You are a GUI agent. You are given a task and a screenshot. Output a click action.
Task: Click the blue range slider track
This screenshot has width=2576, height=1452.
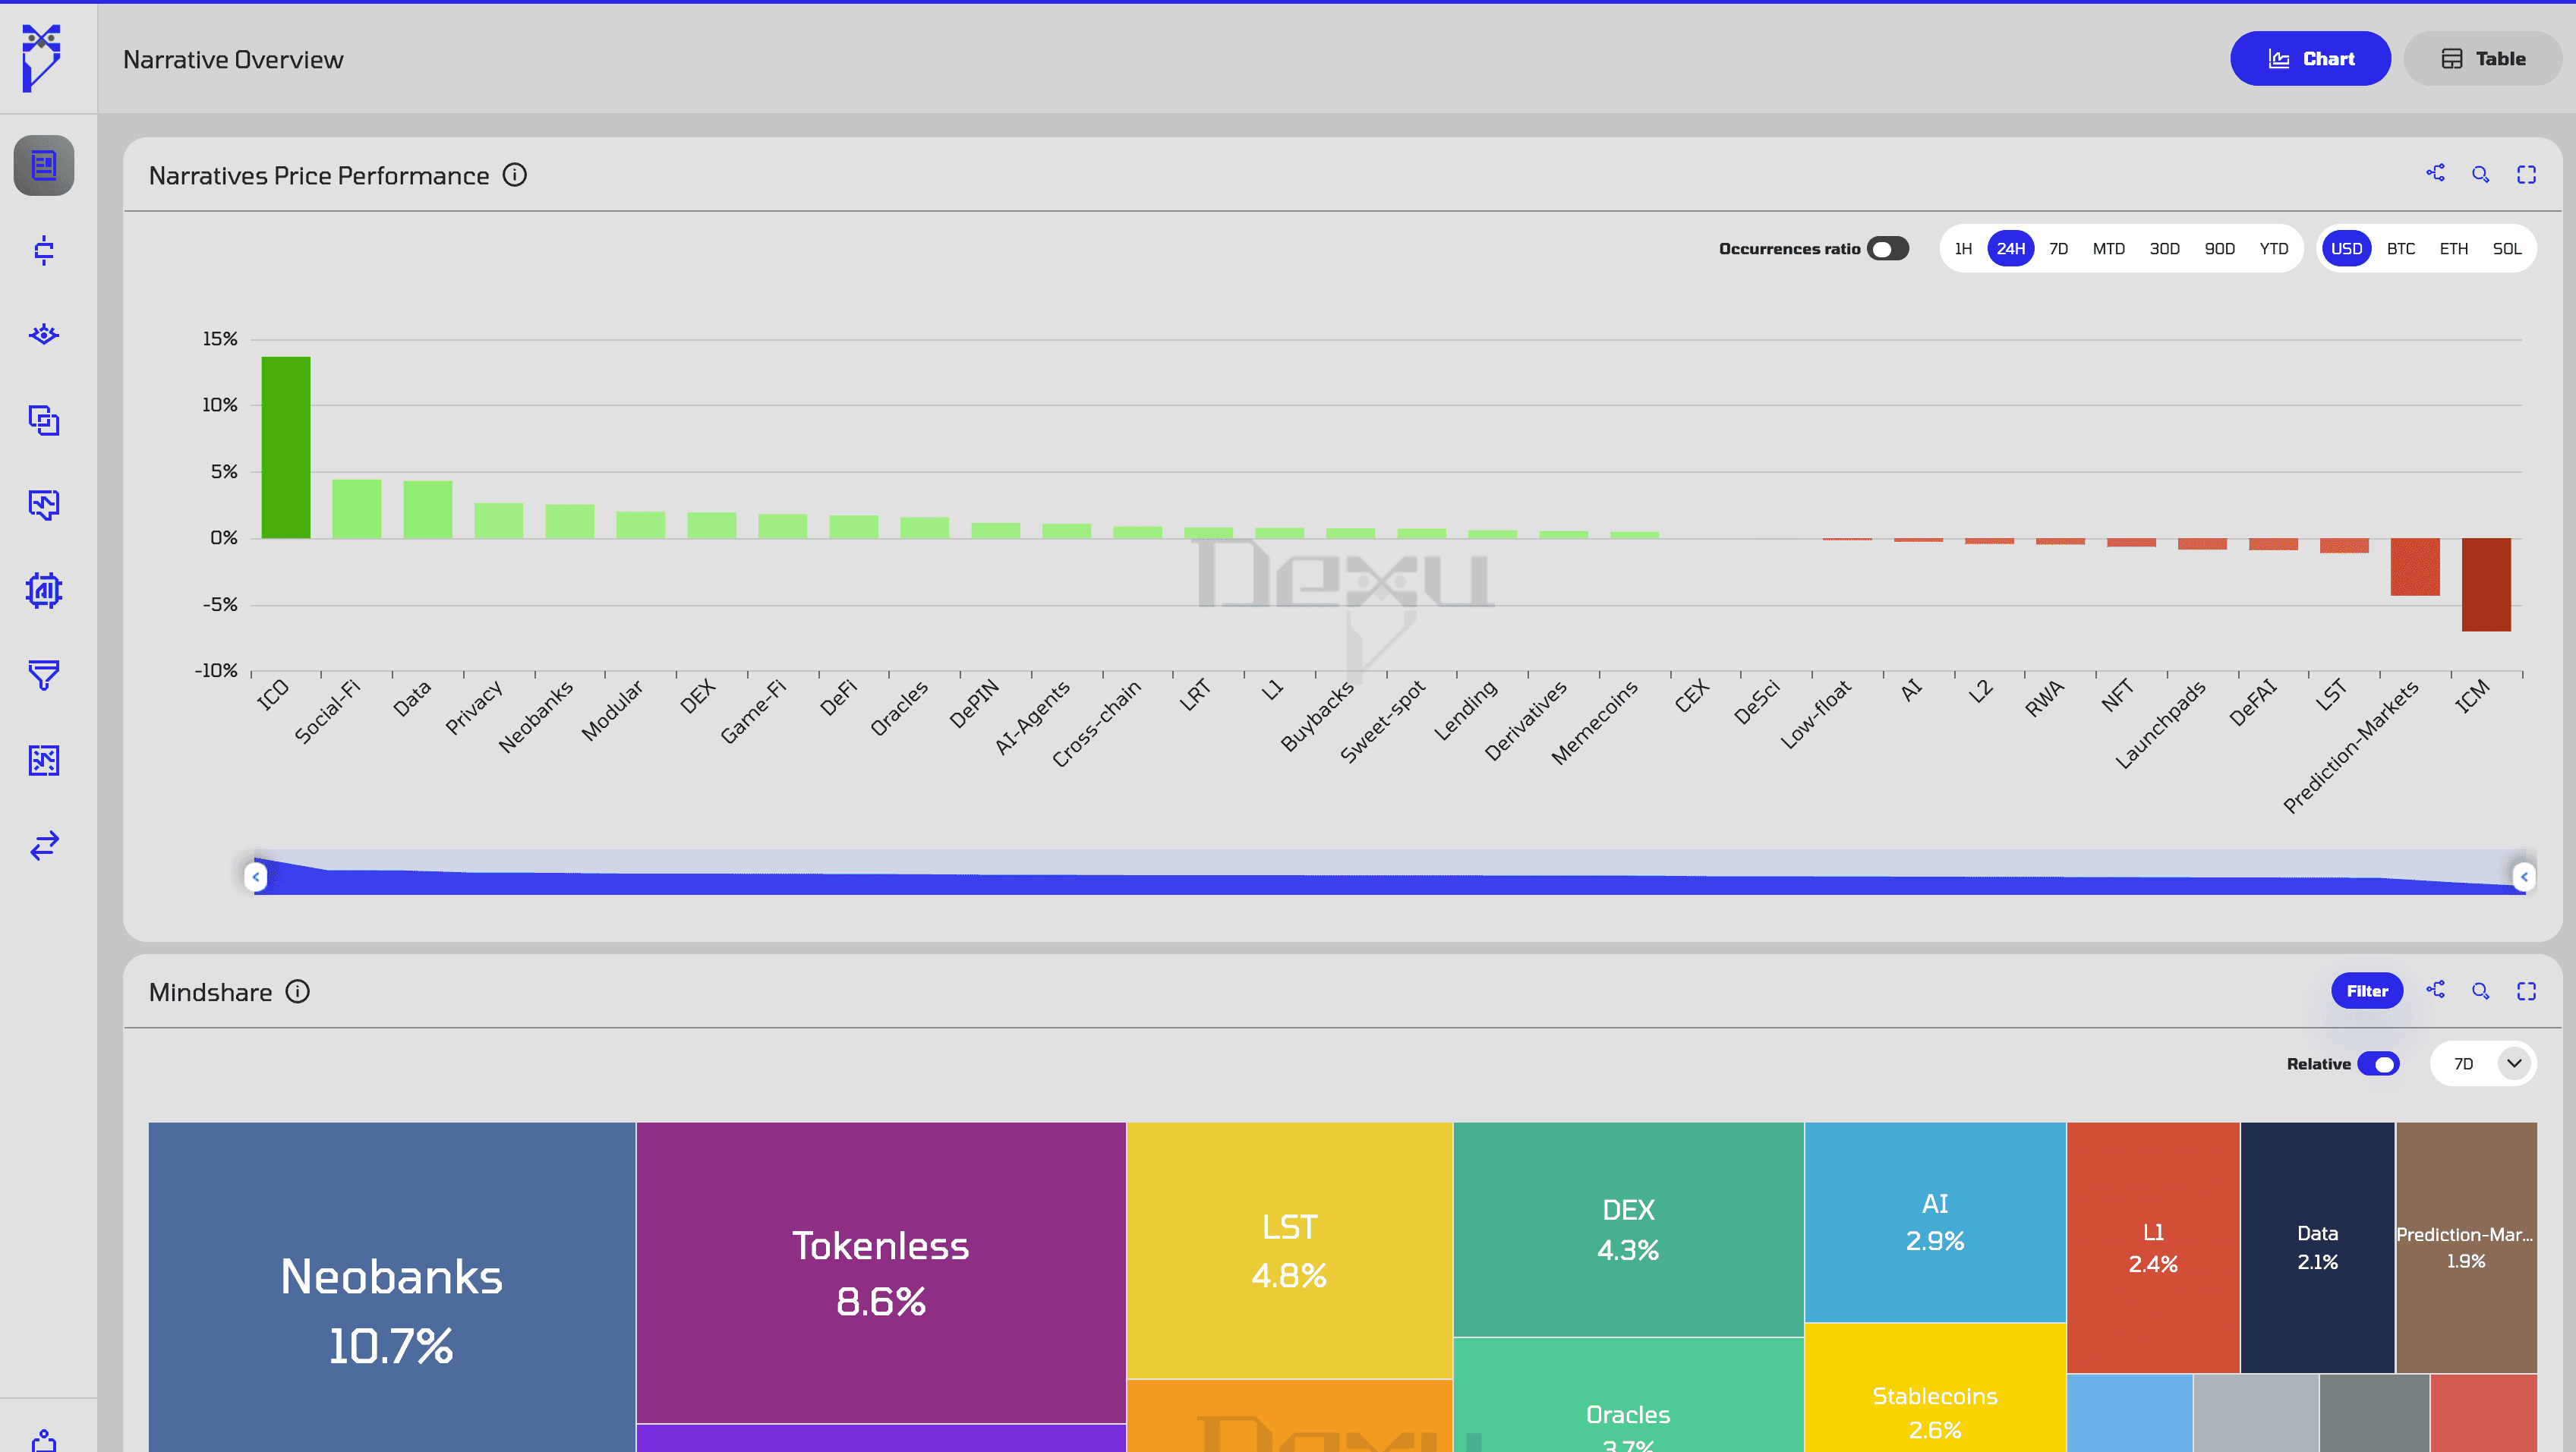[1390, 874]
